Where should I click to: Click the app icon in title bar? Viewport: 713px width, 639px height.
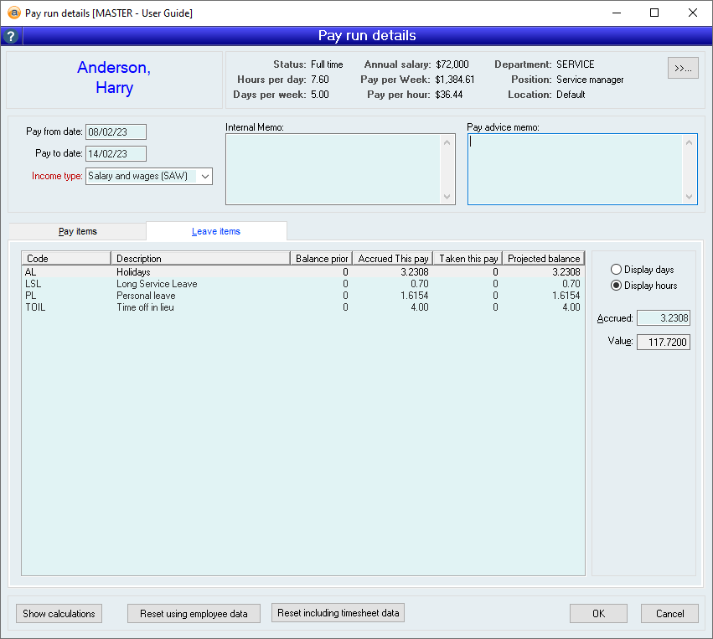pyautogui.click(x=13, y=13)
